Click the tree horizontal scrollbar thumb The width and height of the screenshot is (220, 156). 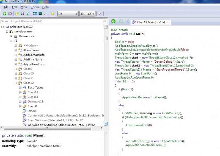point(47,128)
